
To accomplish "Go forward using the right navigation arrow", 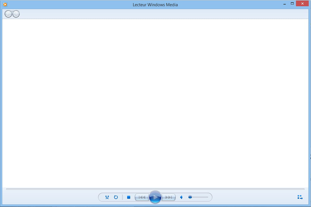I will 16,14.
